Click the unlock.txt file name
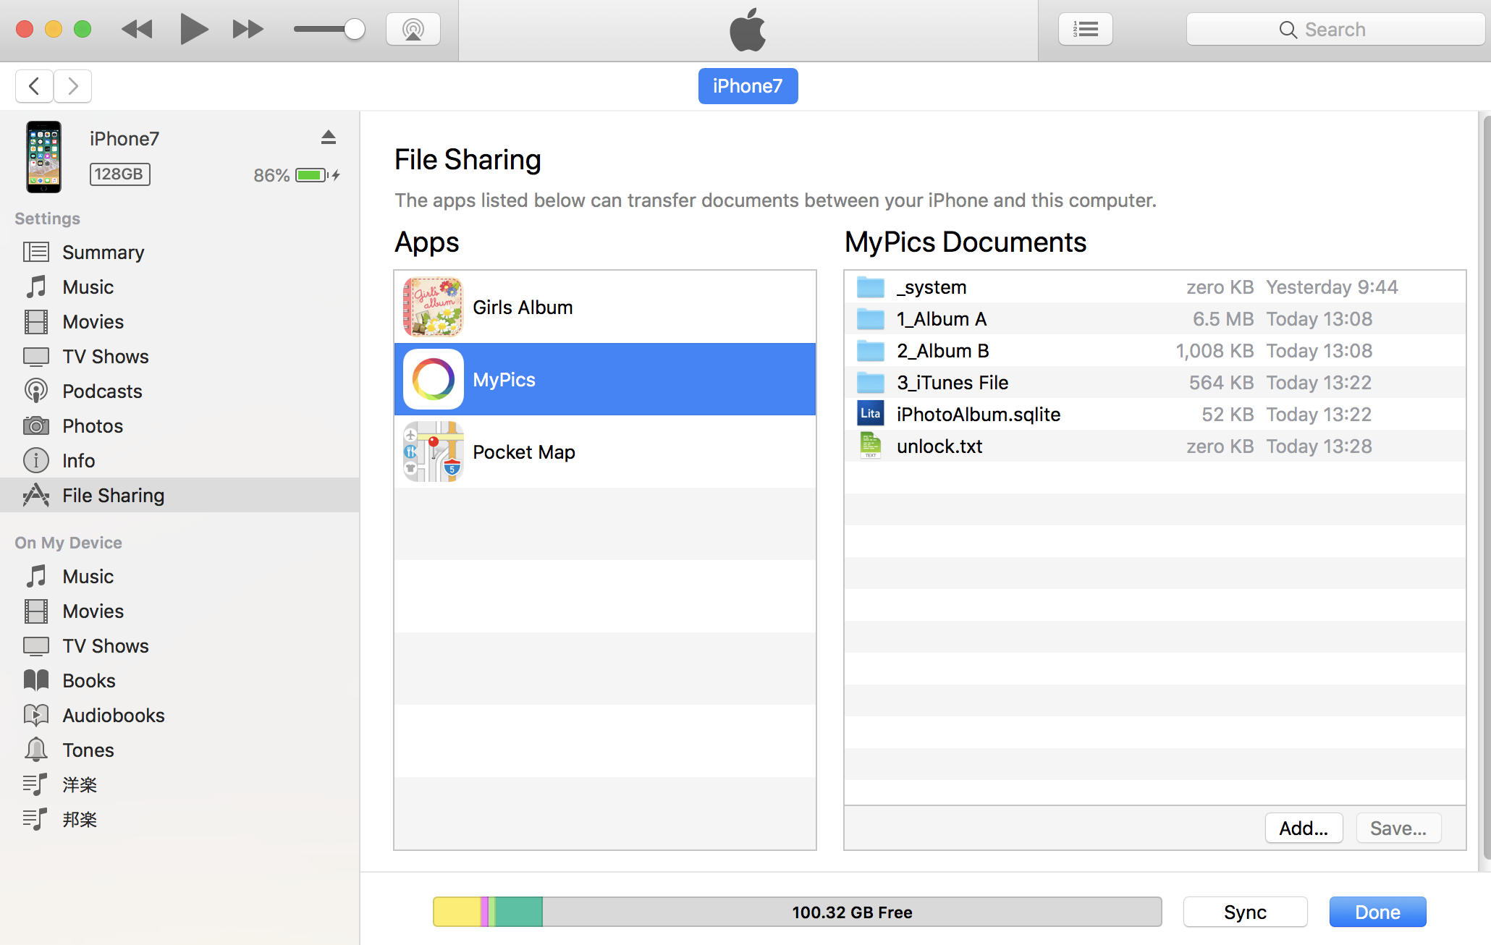 [x=939, y=446]
